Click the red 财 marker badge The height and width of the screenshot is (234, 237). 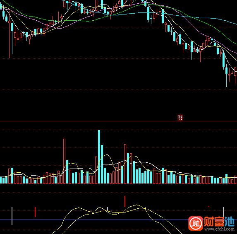(180, 118)
